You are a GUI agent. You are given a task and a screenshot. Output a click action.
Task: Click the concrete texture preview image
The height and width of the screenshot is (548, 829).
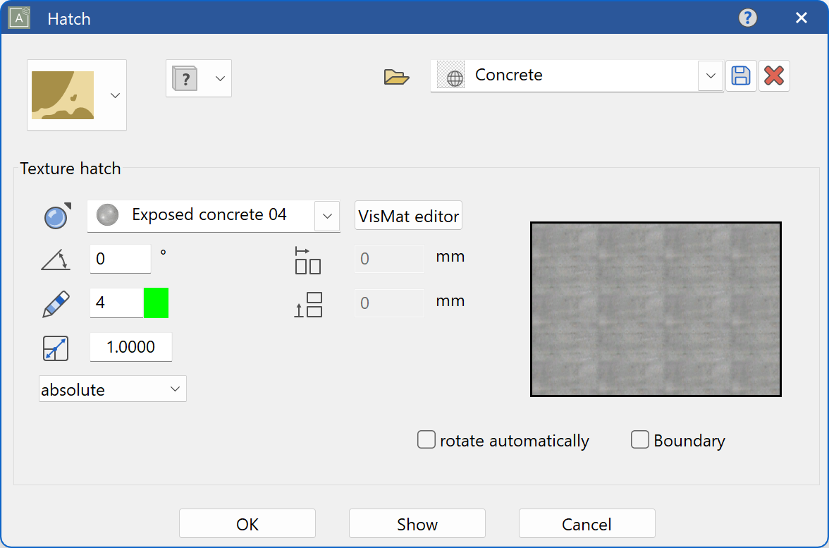coord(655,309)
